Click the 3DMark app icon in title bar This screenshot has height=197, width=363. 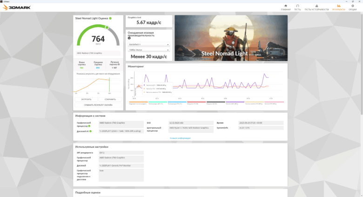click(x=1, y=1)
